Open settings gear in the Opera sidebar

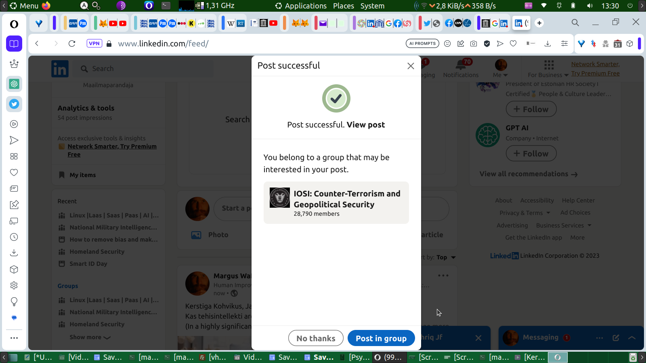(14, 286)
